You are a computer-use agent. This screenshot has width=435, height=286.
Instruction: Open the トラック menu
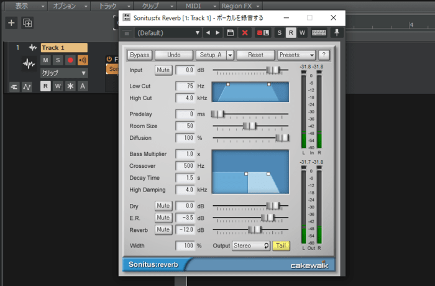coord(112,6)
